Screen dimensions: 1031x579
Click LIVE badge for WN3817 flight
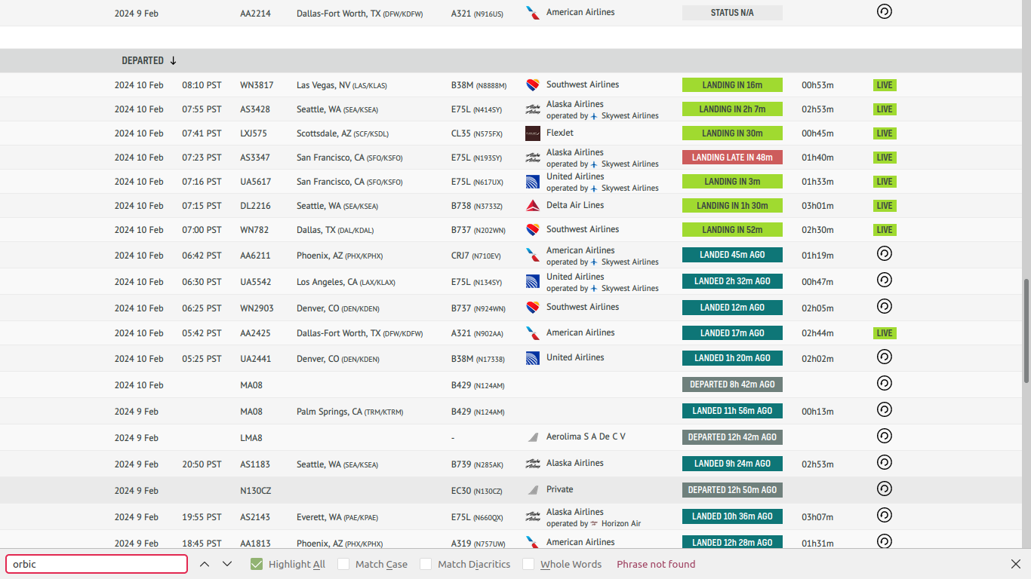tap(885, 85)
